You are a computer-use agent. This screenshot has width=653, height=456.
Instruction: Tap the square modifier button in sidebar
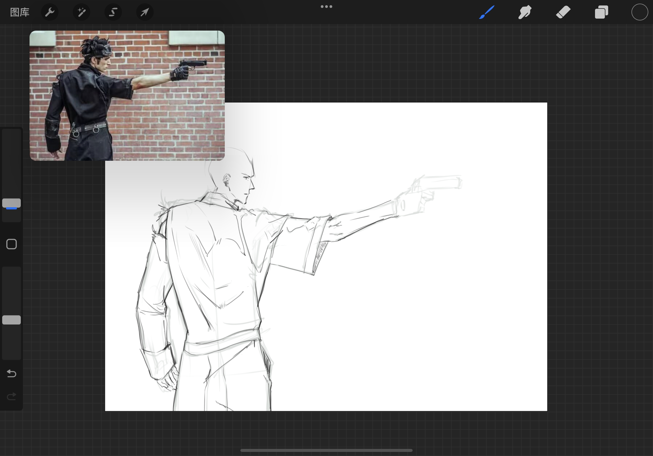(11, 244)
